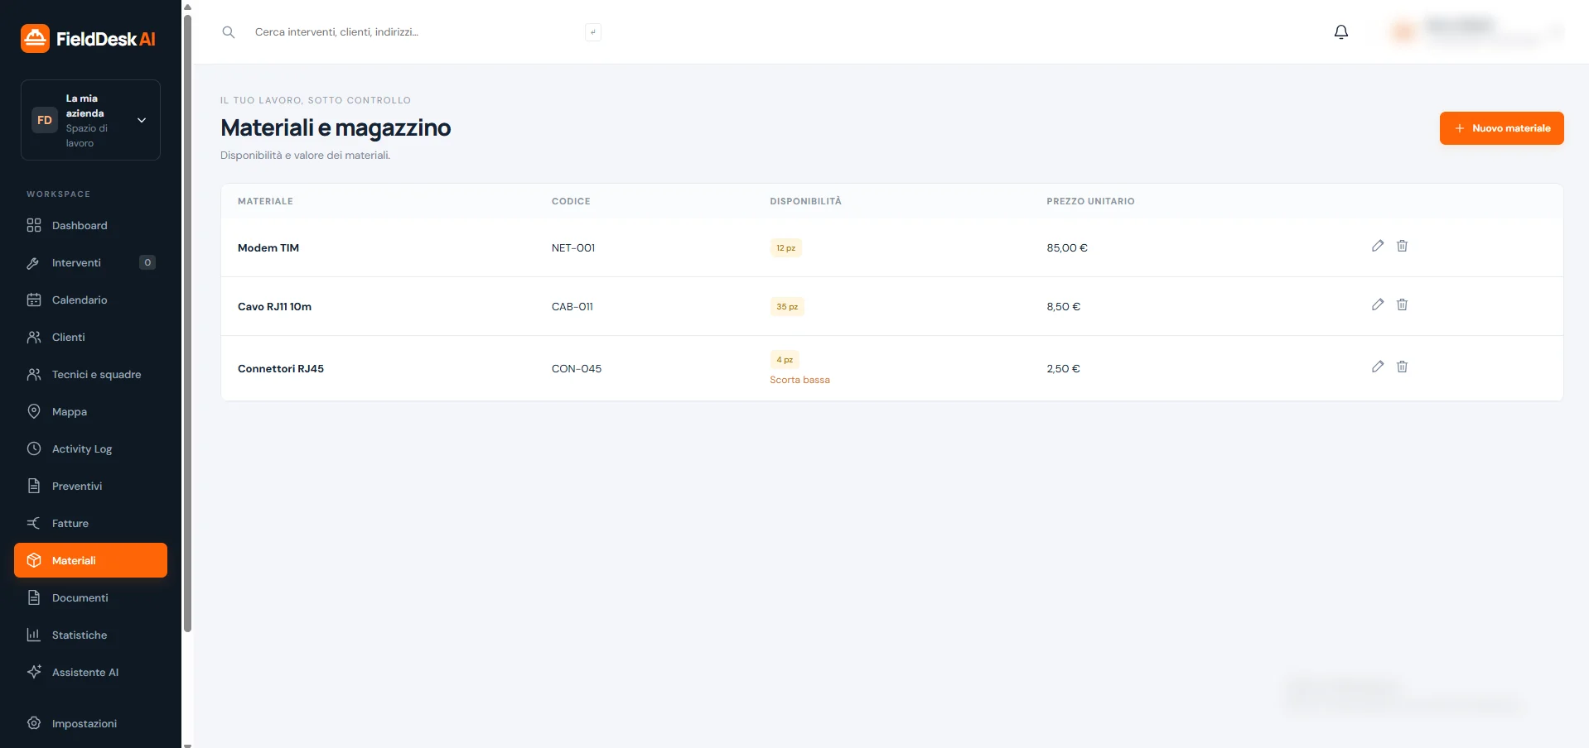Click the 12 pz availability badge
1589x748 pixels.
785,248
